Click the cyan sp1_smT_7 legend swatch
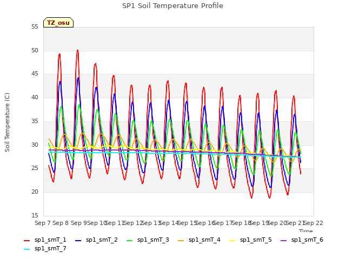The height and width of the screenshot is (259, 346). point(26,249)
